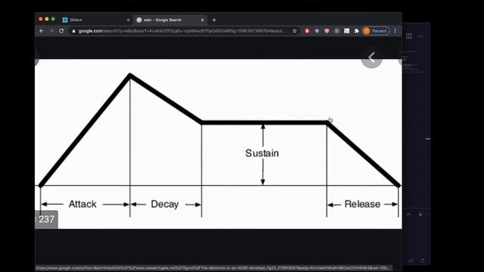Image resolution: width=484 pixels, height=272 pixels.
Task: Click the grey round extension next to the star
Action: (317, 31)
